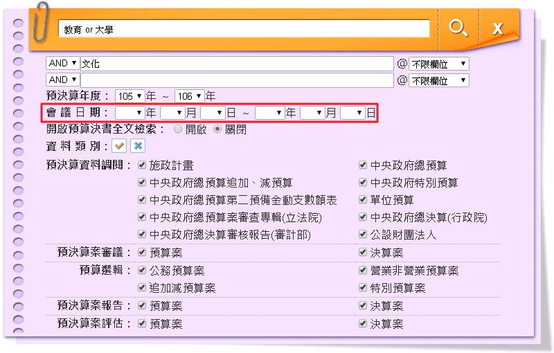
Task: Toggle the 追加減預算案 checkbox
Action: pyautogui.click(x=142, y=287)
